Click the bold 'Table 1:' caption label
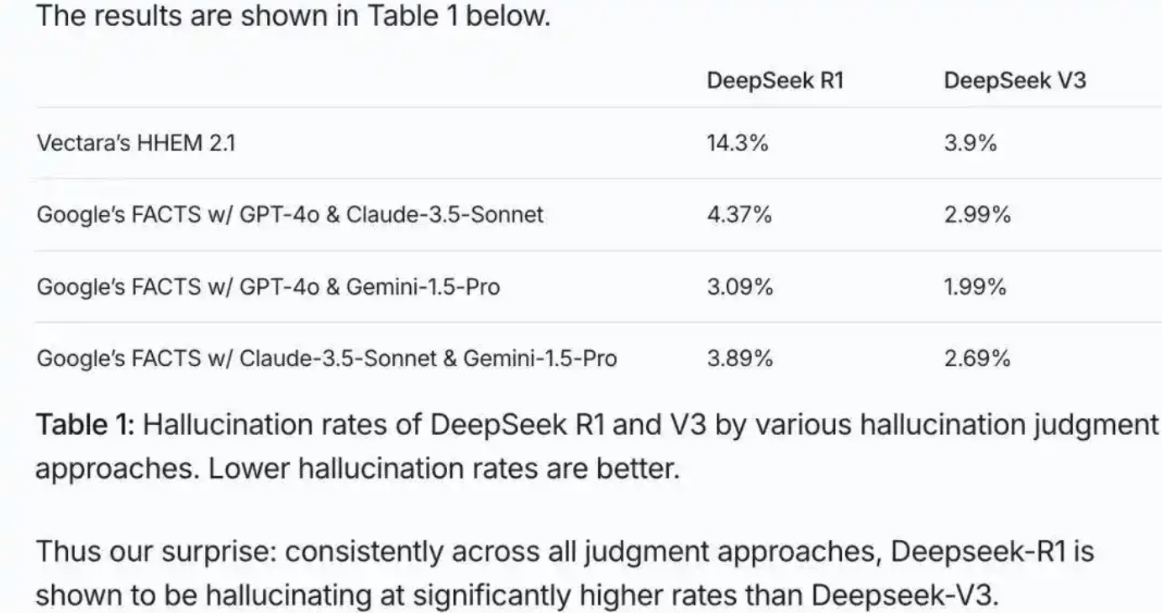Image resolution: width=1162 pixels, height=613 pixels. coord(84,425)
